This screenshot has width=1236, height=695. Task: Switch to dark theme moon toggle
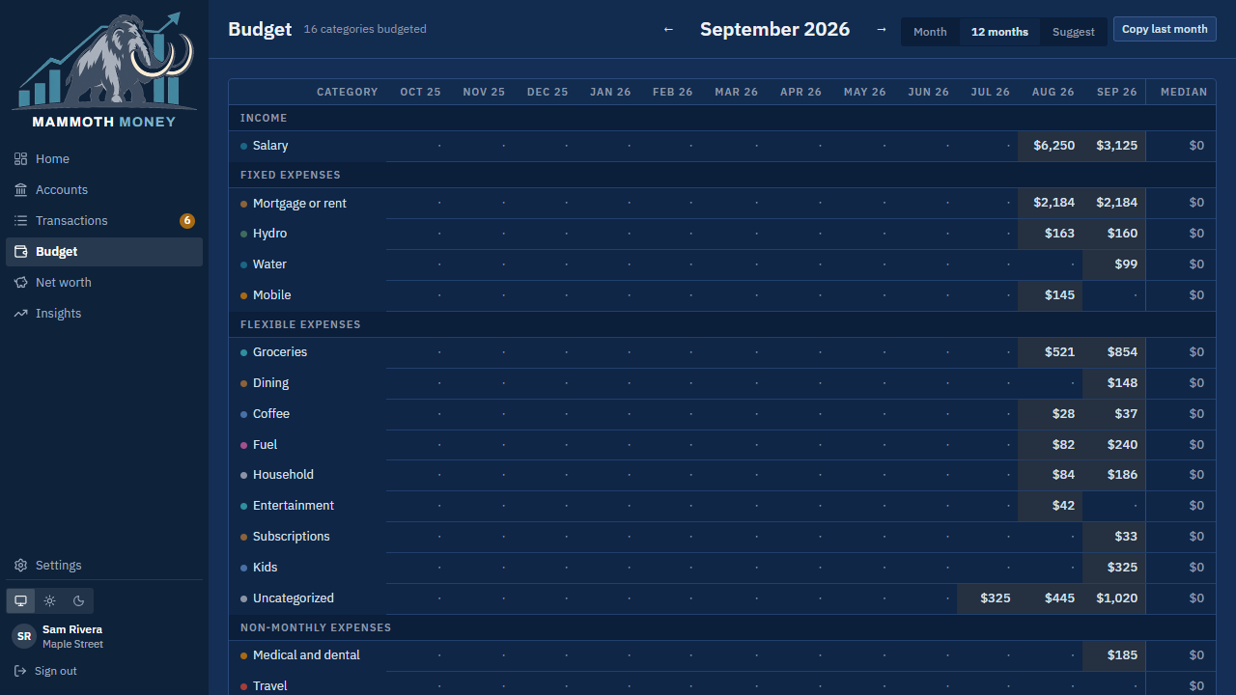pos(79,600)
